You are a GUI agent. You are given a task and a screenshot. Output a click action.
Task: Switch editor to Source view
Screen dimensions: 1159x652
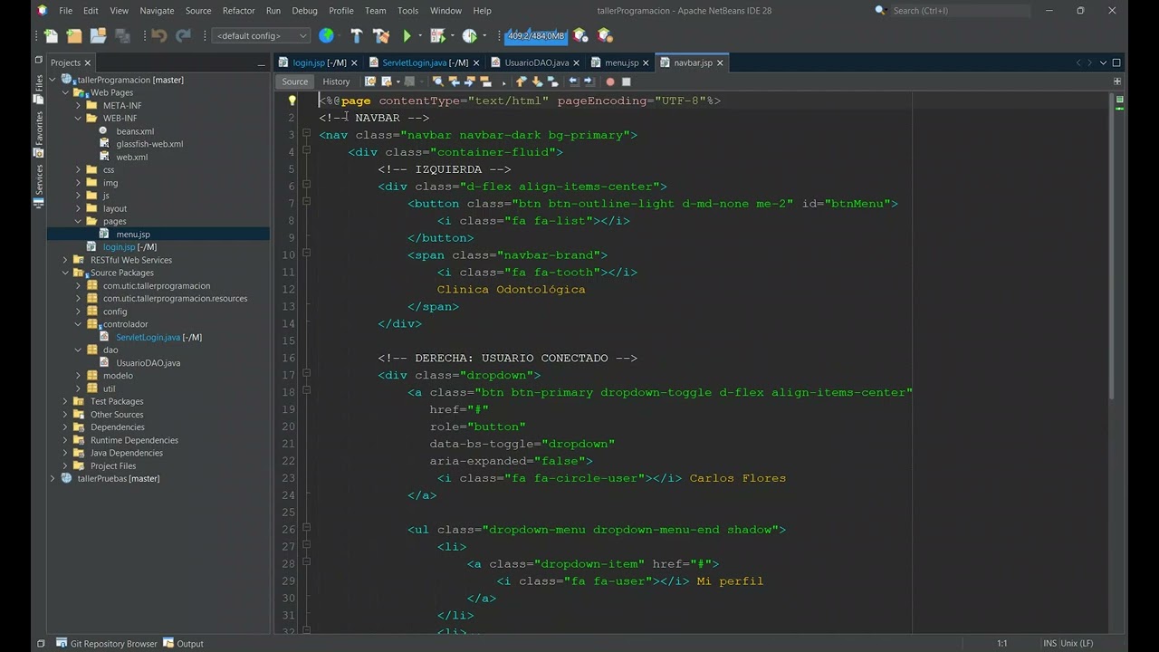[x=294, y=81]
